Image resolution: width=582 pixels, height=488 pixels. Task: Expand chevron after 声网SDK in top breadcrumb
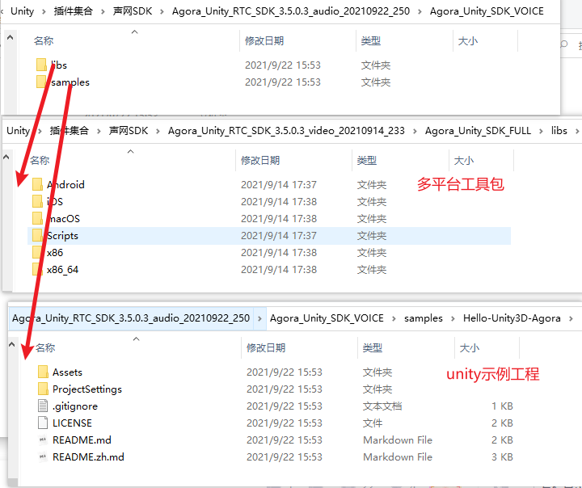162,11
